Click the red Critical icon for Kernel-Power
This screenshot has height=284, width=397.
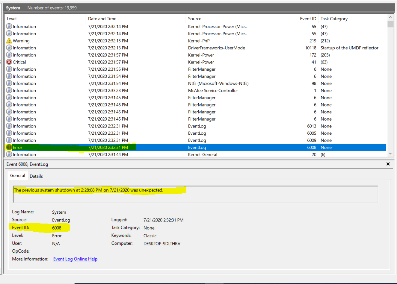(9, 62)
